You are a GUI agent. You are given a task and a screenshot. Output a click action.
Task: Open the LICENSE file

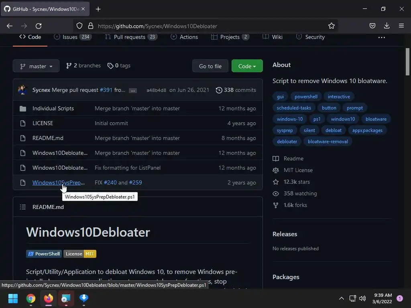click(x=43, y=123)
